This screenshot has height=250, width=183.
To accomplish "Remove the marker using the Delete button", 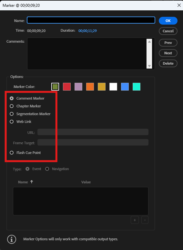I will (x=168, y=63).
